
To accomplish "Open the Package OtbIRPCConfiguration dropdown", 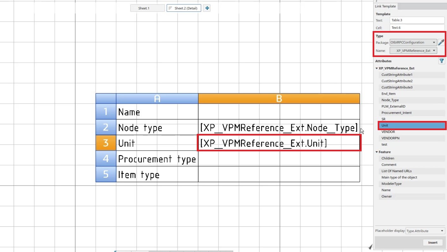I will [413, 42].
